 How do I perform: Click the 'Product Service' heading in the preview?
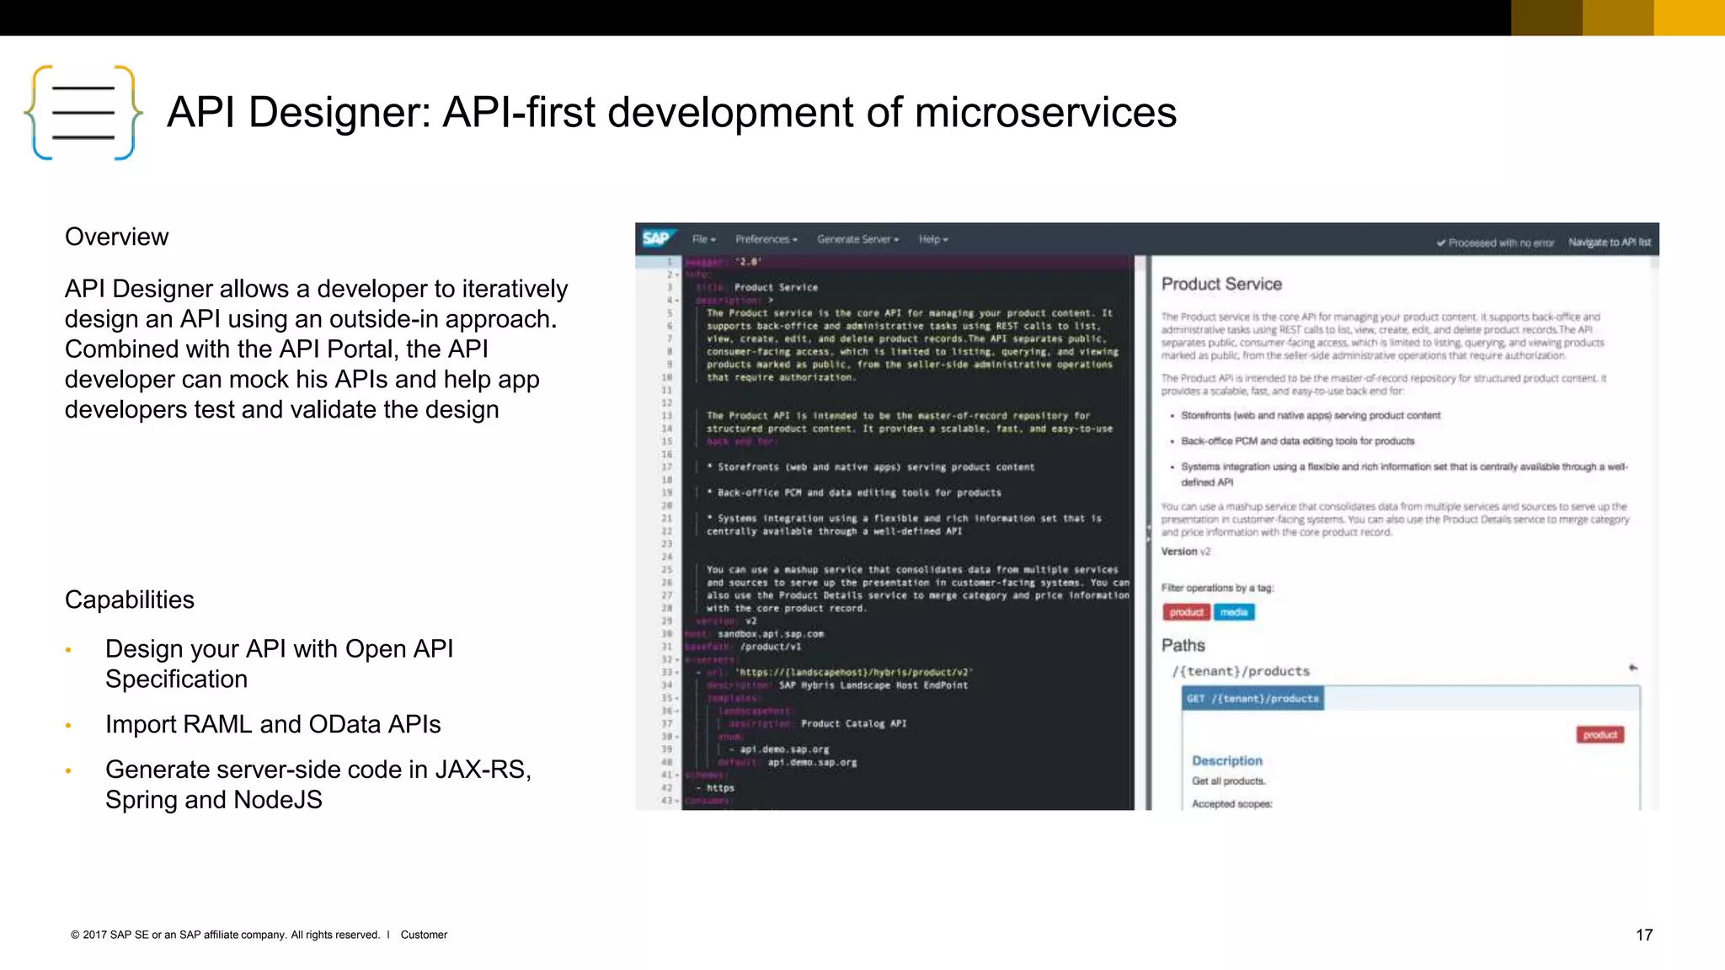pos(1221,285)
